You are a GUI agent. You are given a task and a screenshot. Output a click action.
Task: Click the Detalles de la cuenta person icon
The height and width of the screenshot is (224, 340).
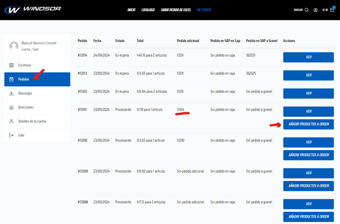coord(11,121)
